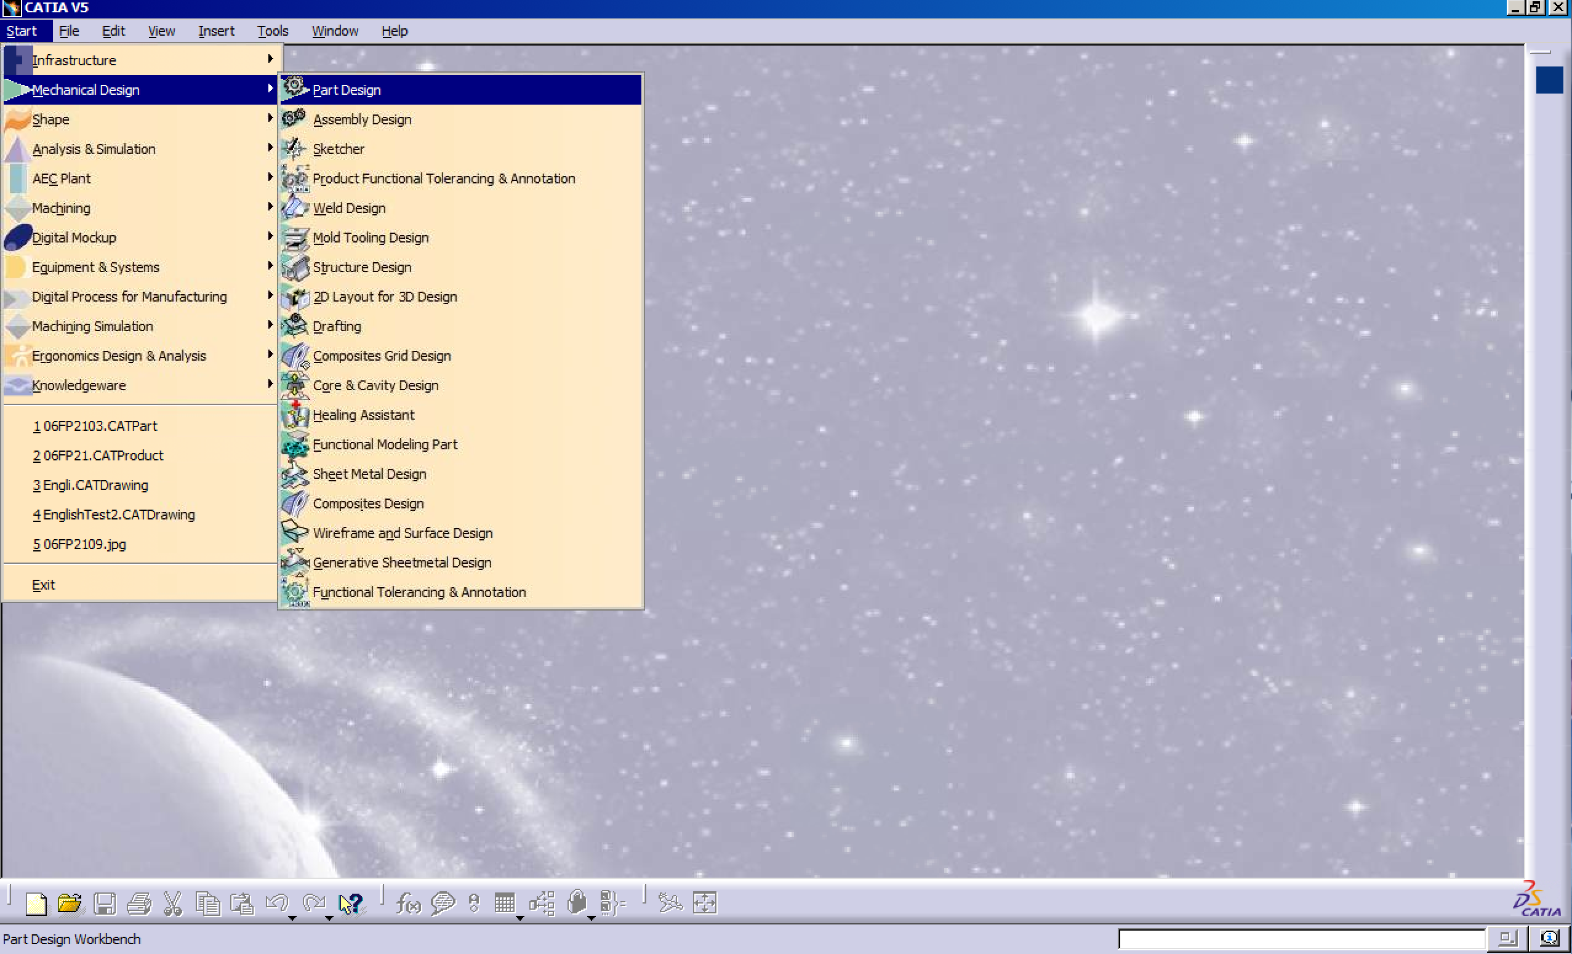The image size is (1572, 954).
Task: Activate the What's This help cursor icon
Action: click(351, 904)
